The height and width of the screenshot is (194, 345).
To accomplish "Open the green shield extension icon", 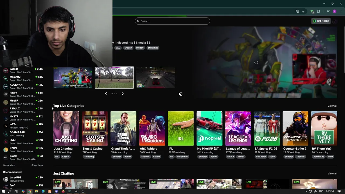I will 312,11.
